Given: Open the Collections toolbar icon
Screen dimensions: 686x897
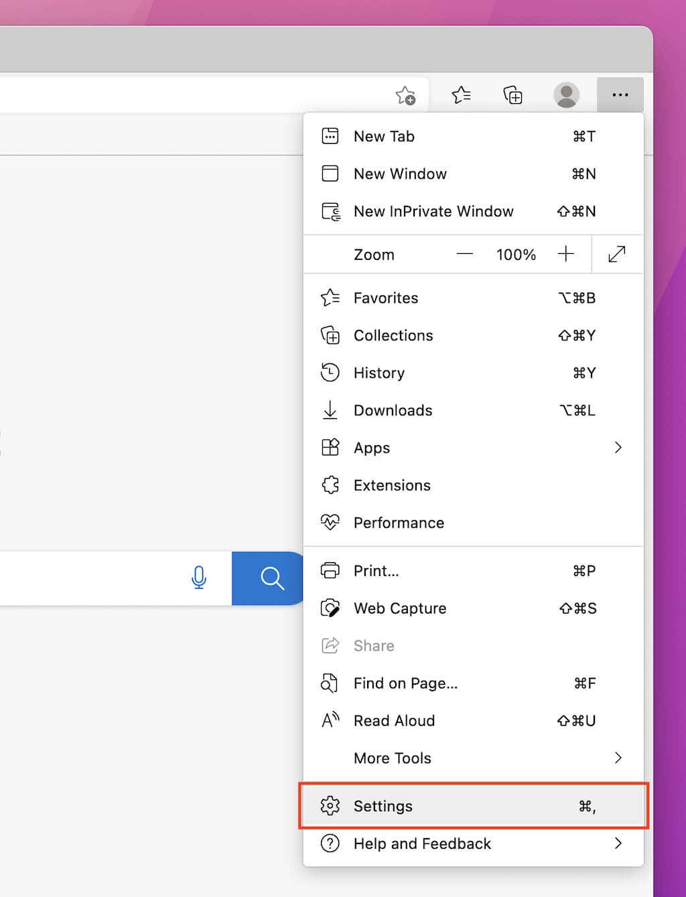Looking at the screenshot, I should (x=512, y=95).
